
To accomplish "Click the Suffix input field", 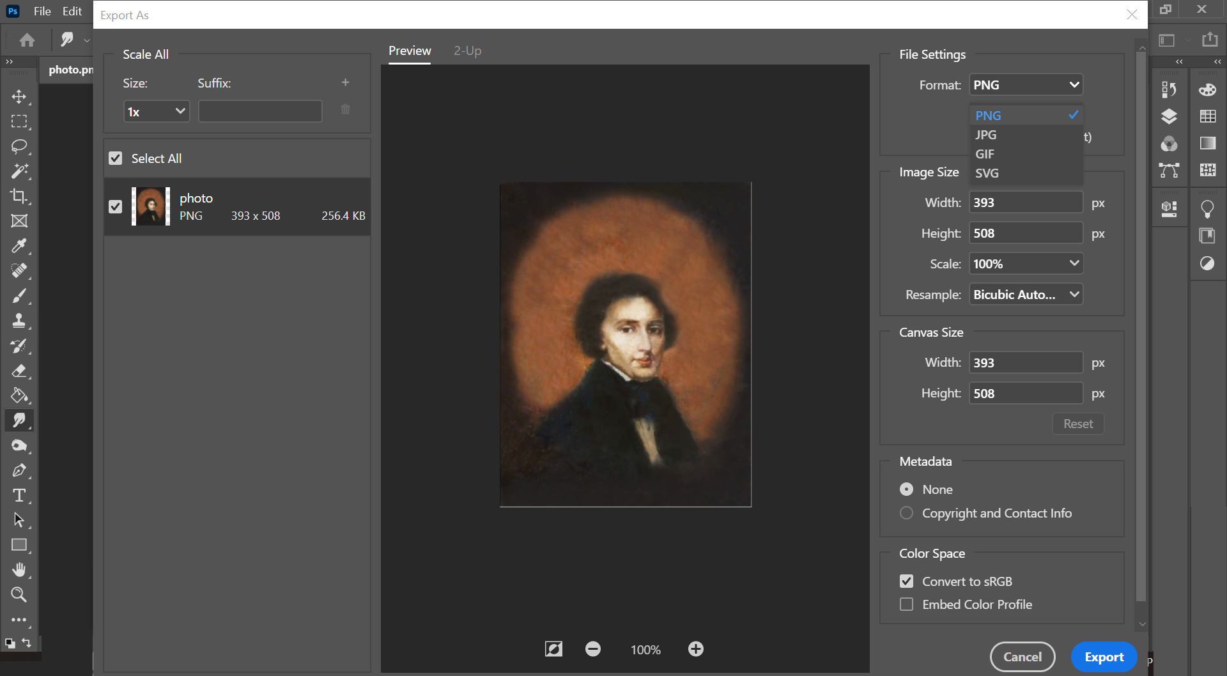I will tap(260, 111).
